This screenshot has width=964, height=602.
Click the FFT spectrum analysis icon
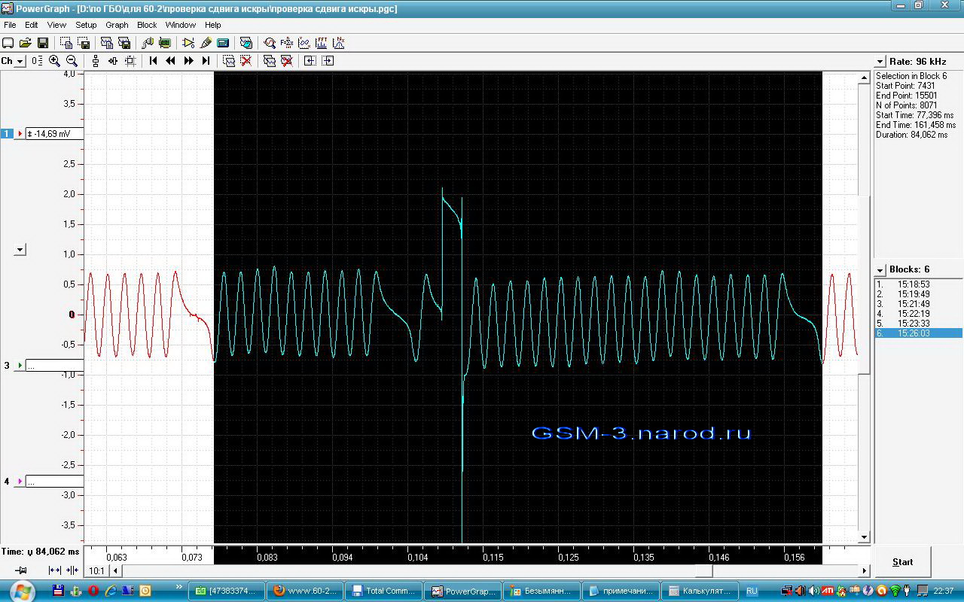pos(322,43)
